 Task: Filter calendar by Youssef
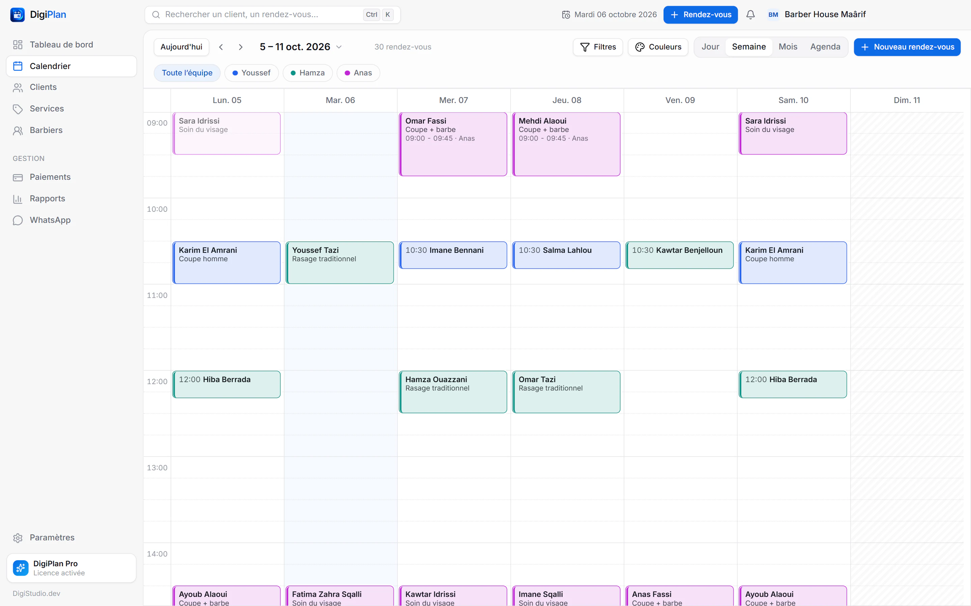pos(251,73)
